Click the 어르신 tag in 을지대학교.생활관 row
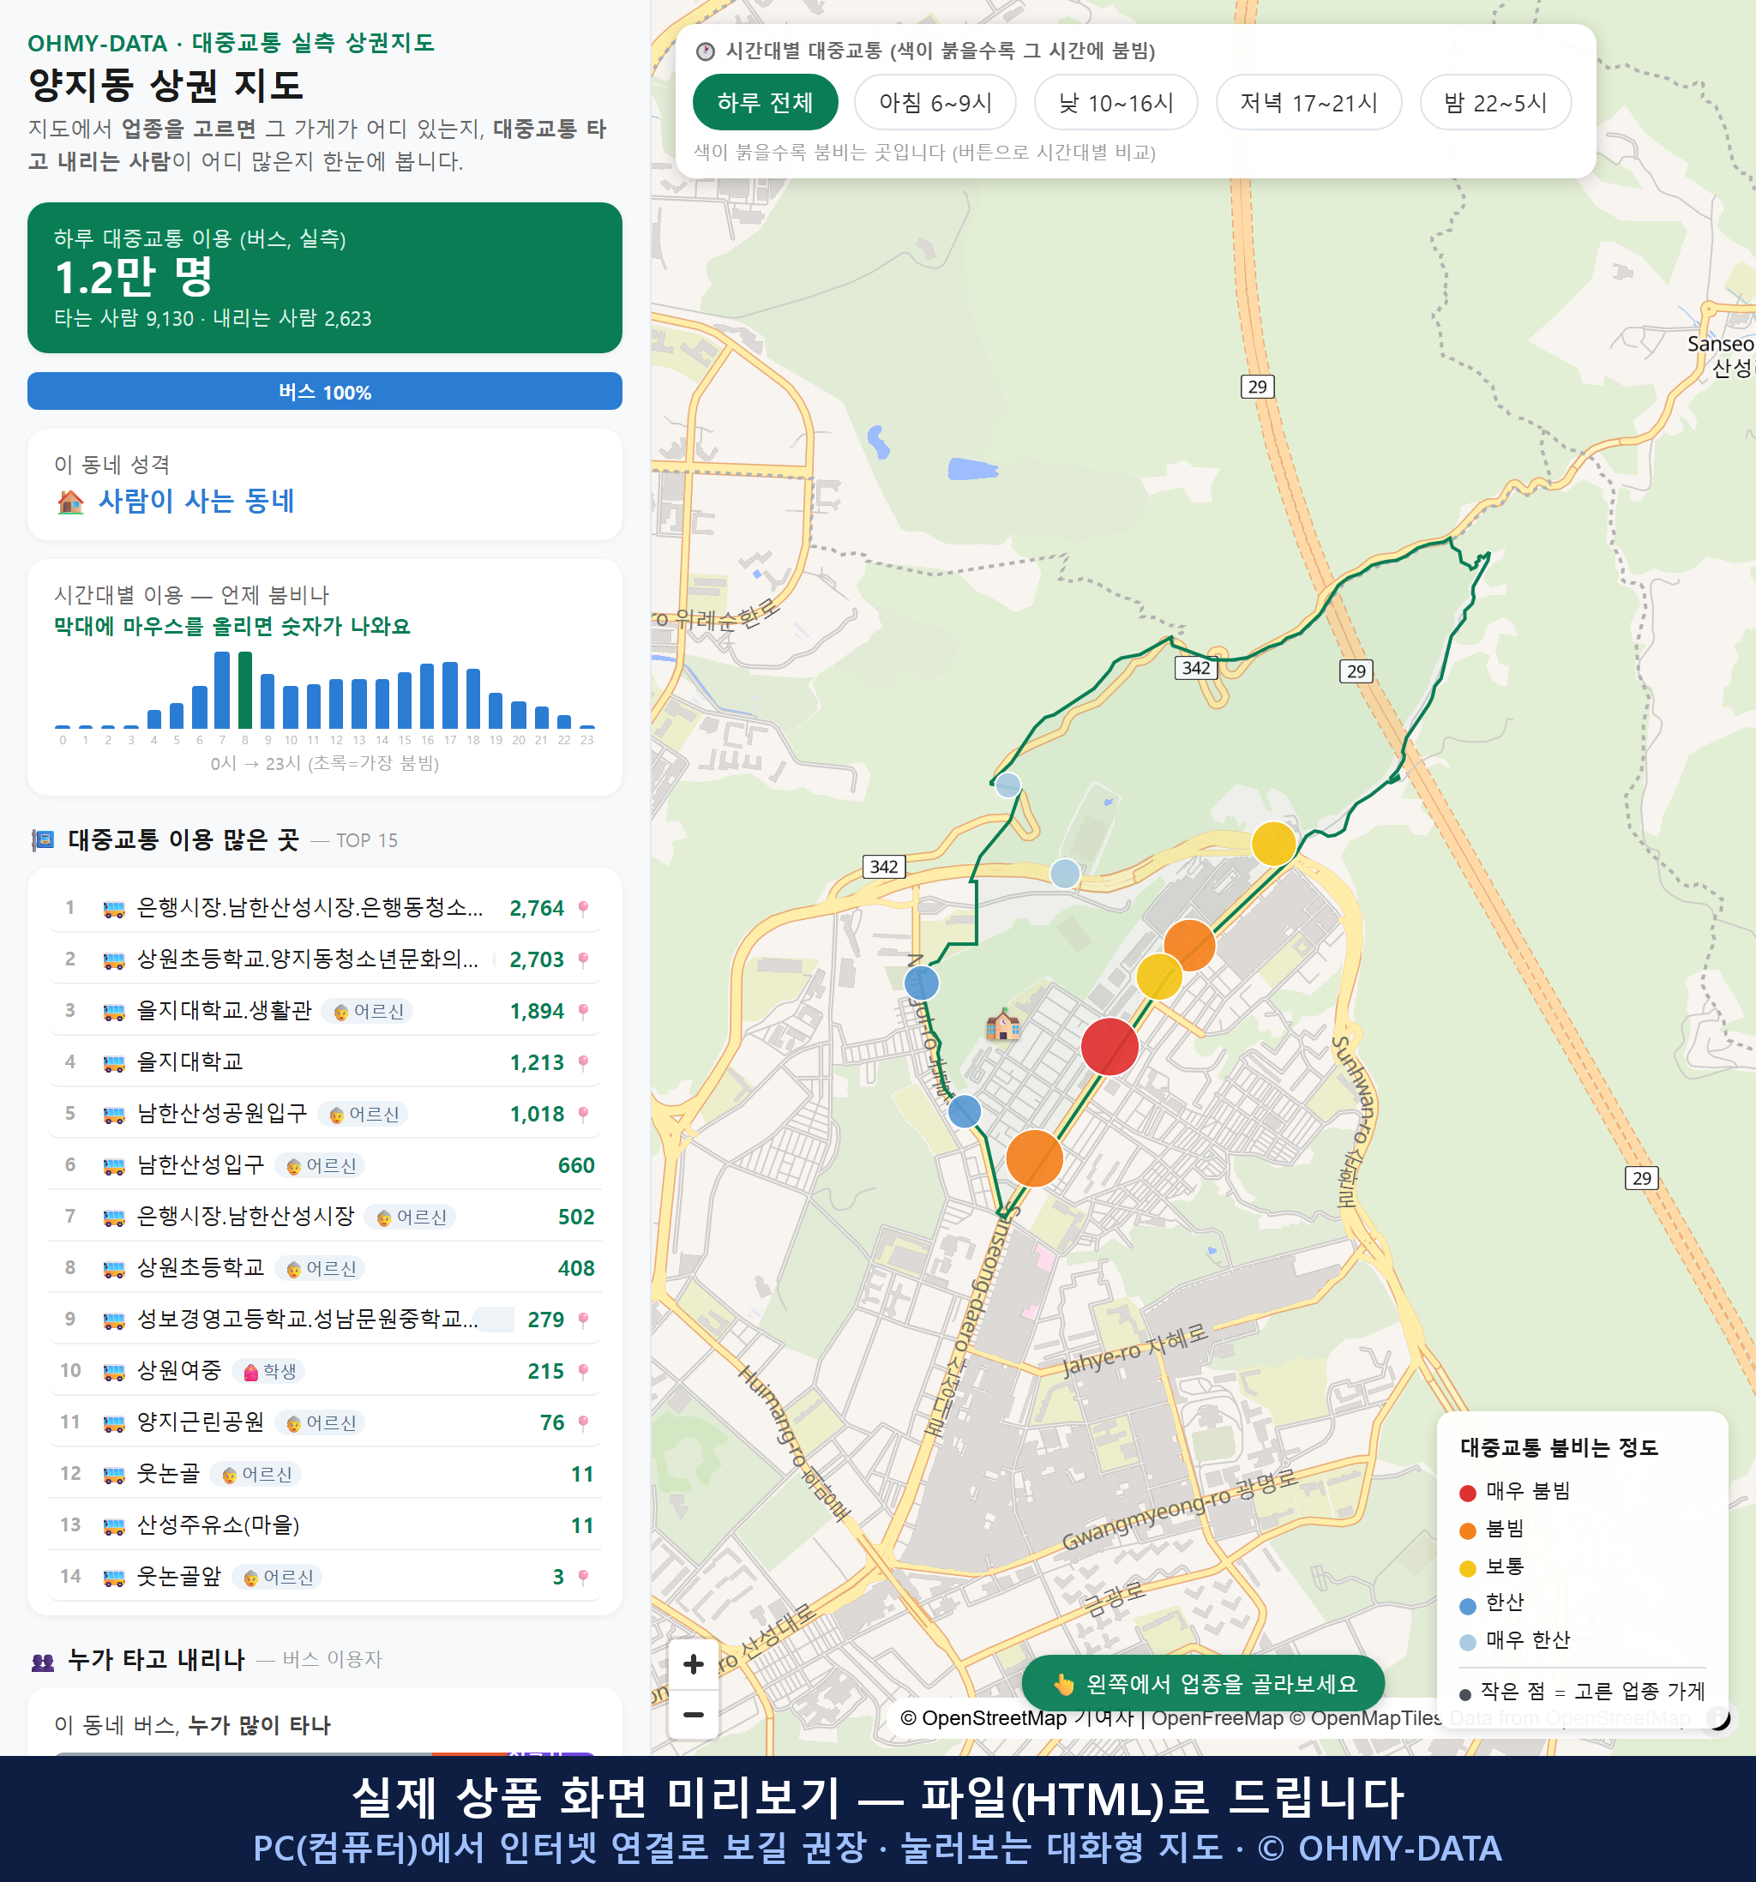The height and width of the screenshot is (1882, 1756). (367, 1011)
